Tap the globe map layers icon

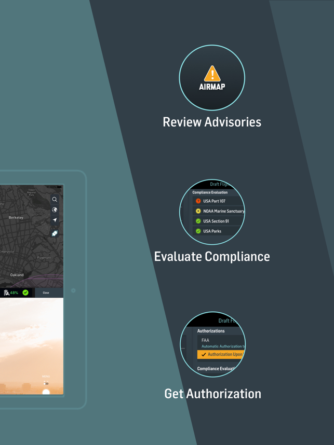click(x=55, y=210)
